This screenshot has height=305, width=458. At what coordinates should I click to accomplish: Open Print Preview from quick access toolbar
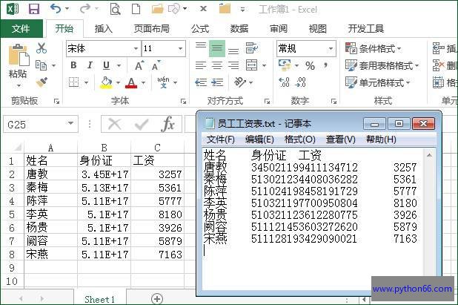coord(115,10)
